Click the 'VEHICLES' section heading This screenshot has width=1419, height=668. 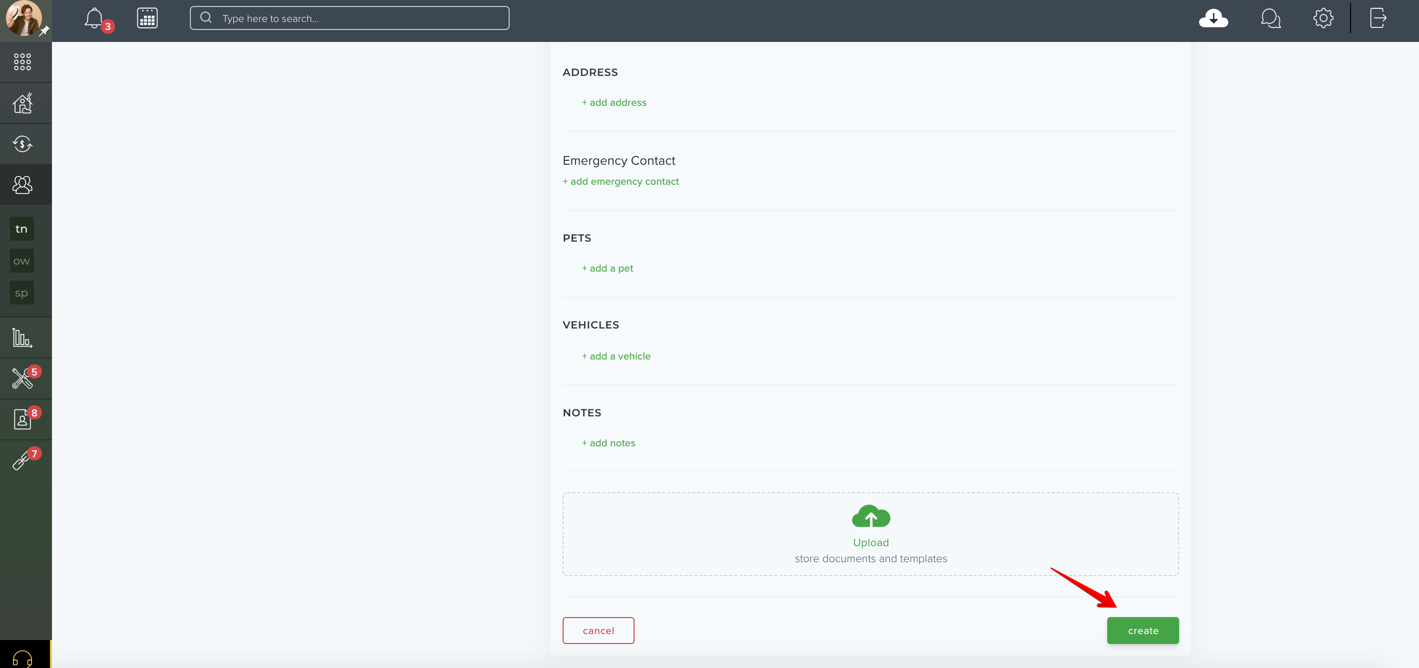coord(591,325)
